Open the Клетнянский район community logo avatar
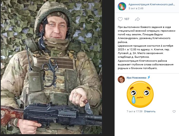 [122, 6]
